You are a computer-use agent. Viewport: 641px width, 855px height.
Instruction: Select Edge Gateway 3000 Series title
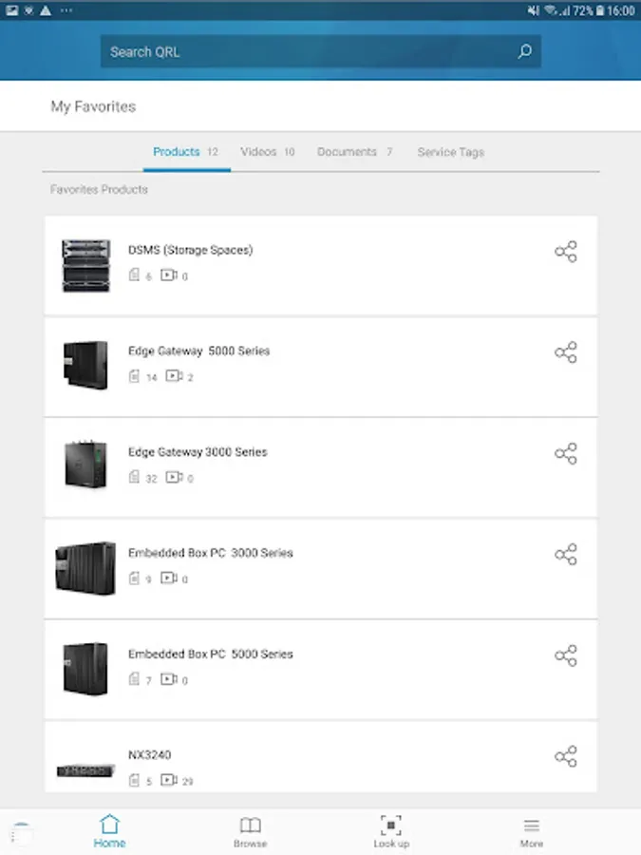pos(198,451)
